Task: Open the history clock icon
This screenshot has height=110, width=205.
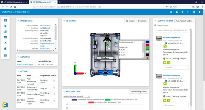Action: 188,12
